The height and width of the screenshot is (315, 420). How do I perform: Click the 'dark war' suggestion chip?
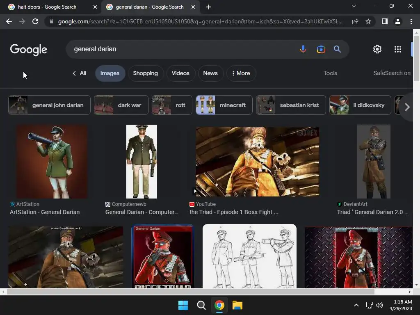coord(121,105)
